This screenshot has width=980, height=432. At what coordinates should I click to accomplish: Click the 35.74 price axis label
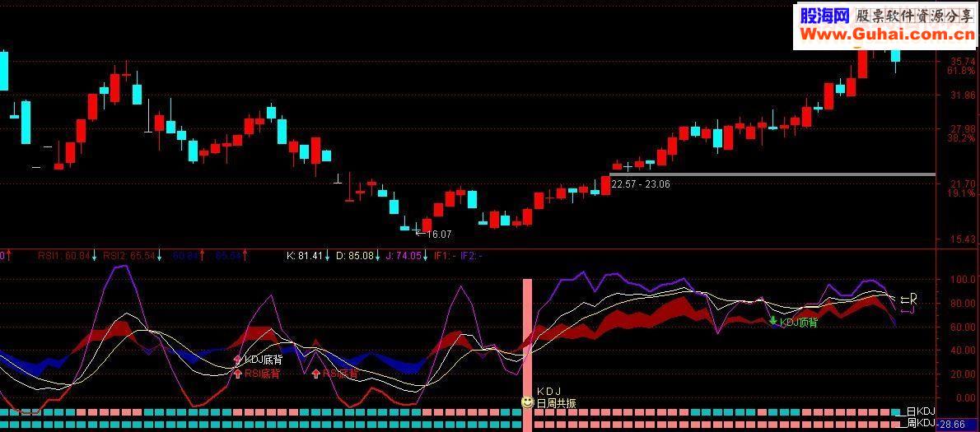tap(963, 62)
